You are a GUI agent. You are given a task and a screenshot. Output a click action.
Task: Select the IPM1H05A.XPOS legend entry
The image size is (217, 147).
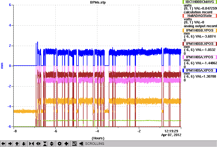[200, 71]
